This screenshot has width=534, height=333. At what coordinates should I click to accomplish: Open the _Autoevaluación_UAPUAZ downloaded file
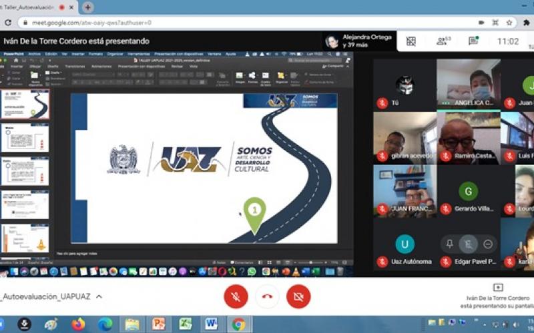click(x=45, y=296)
